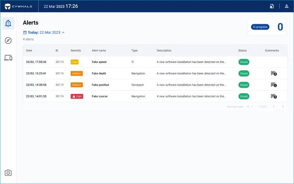Open comments for the Fake depth alert
This screenshot has height=184, width=294.
pyautogui.click(x=273, y=73)
